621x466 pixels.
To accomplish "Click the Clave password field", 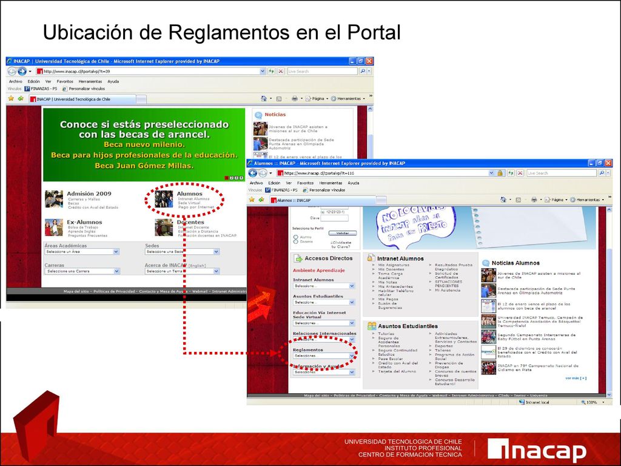I will point(334,218).
